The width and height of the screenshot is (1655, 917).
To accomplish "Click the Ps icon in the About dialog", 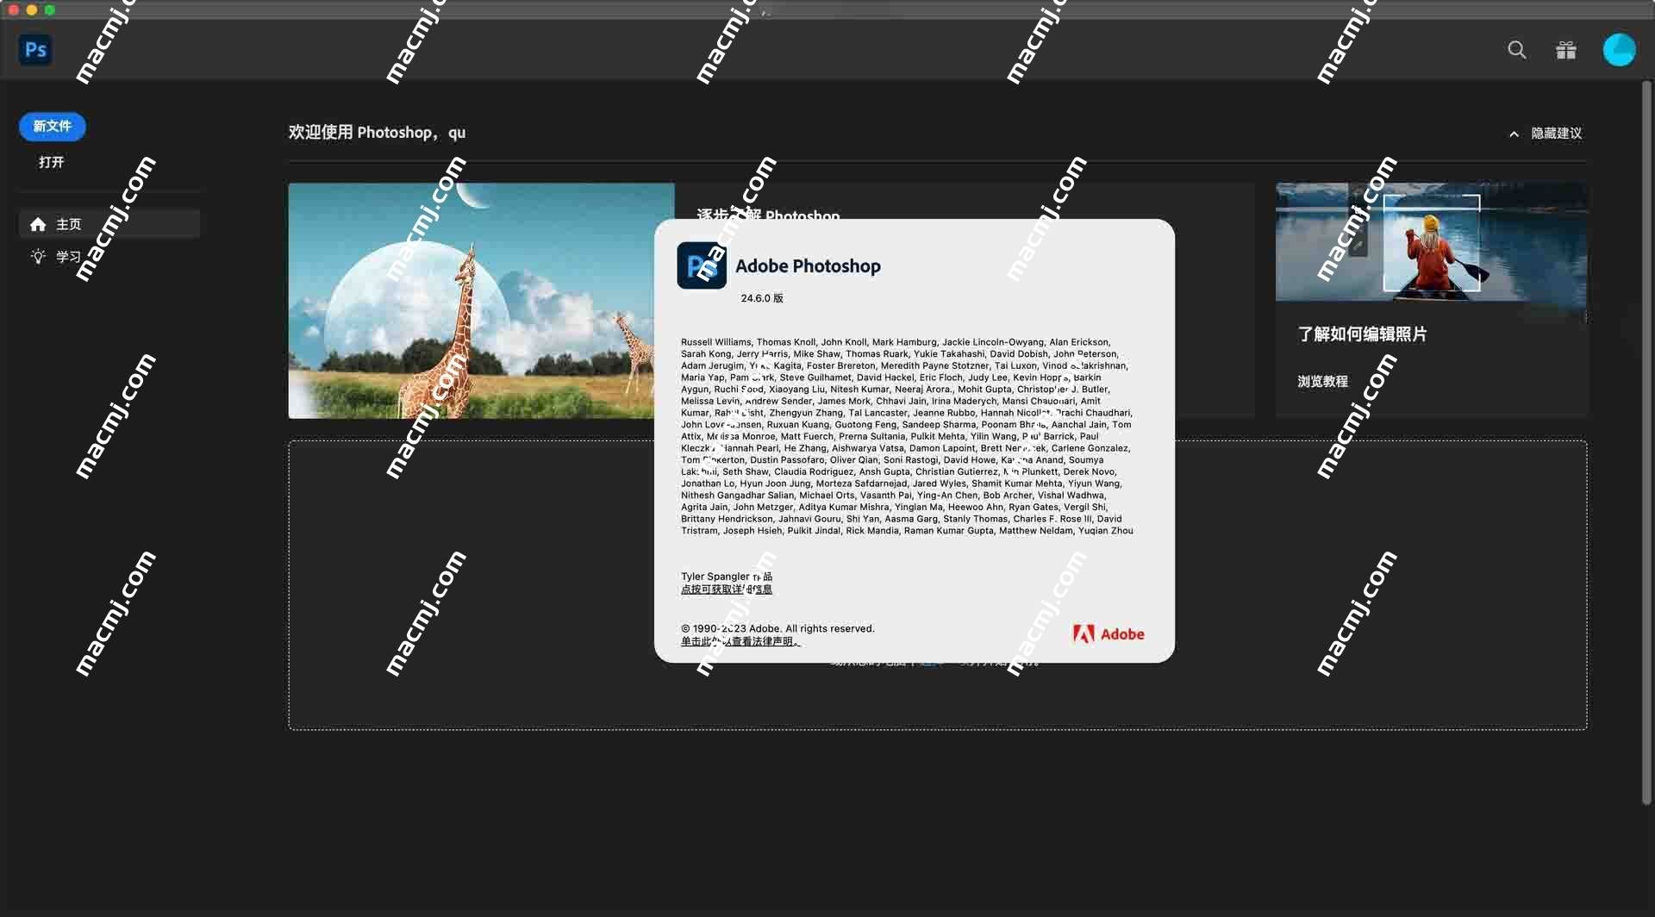I will pyautogui.click(x=701, y=265).
